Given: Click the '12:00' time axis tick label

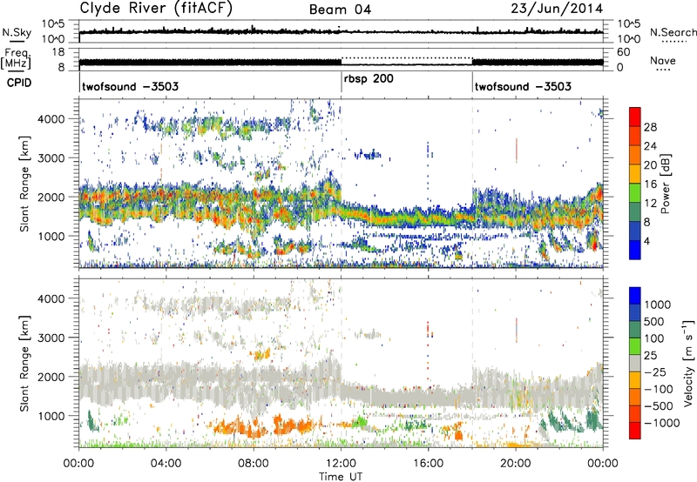Looking at the screenshot, I should [x=341, y=464].
